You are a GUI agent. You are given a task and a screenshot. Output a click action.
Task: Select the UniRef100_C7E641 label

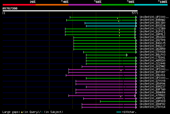click(x=152, y=58)
